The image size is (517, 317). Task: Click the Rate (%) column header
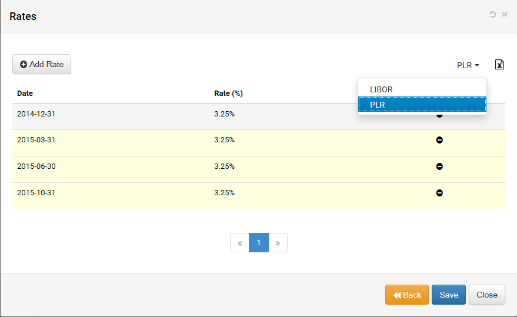point(228,94)
